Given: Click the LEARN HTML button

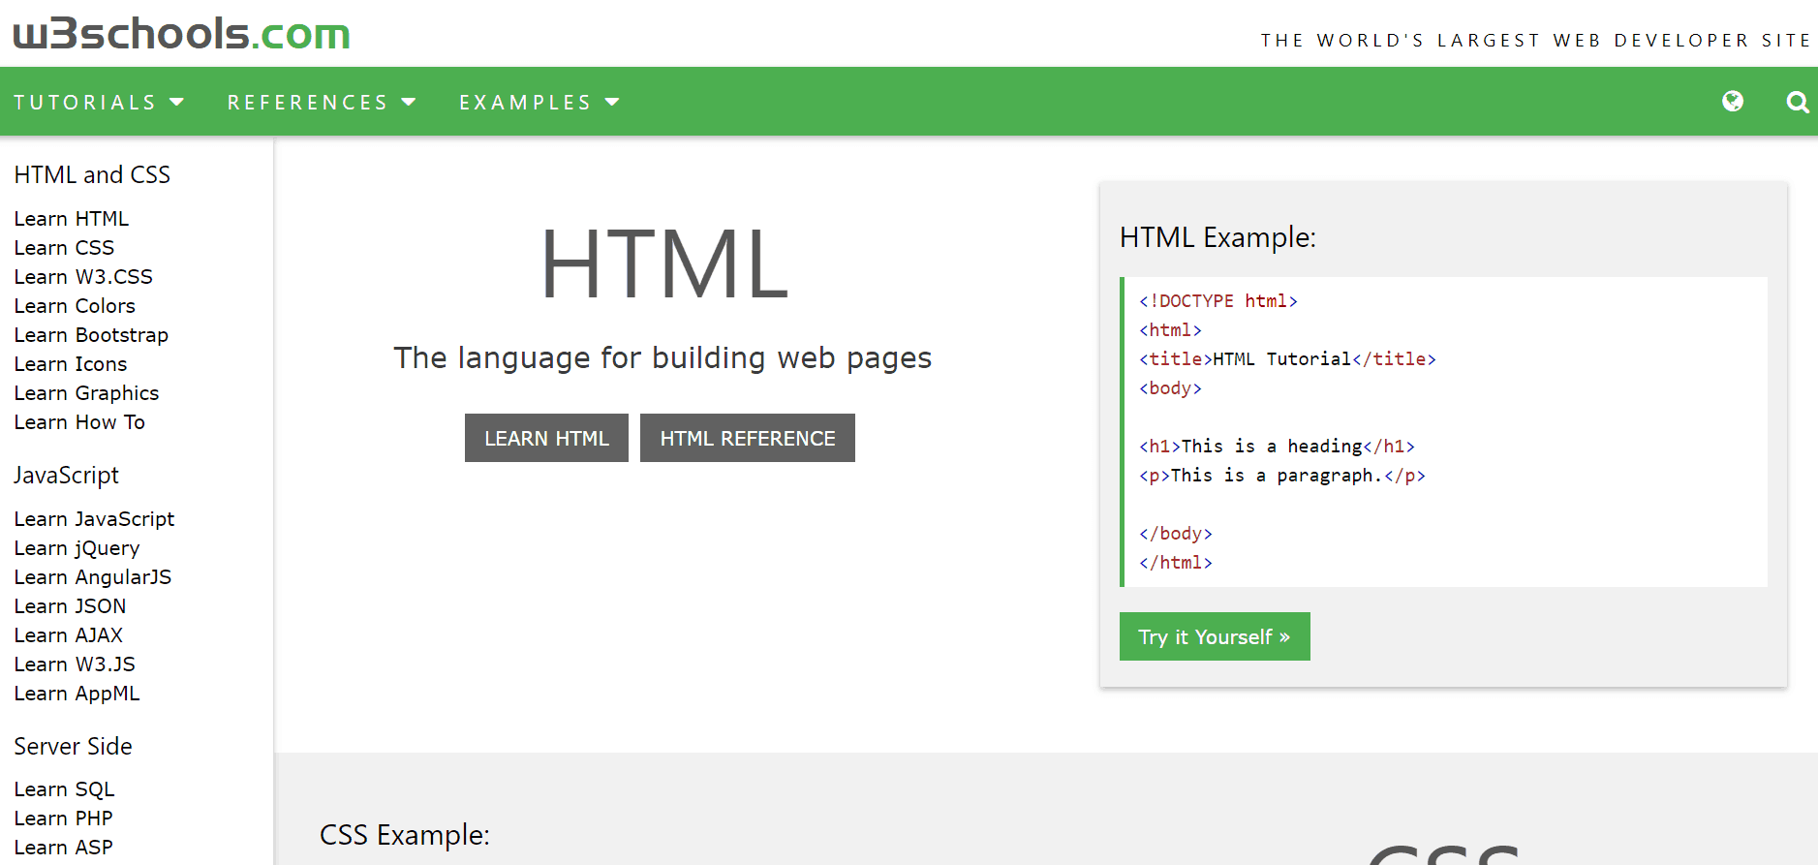Looking at the screenshot, I should pyautogui.click(x=546, y=438).
